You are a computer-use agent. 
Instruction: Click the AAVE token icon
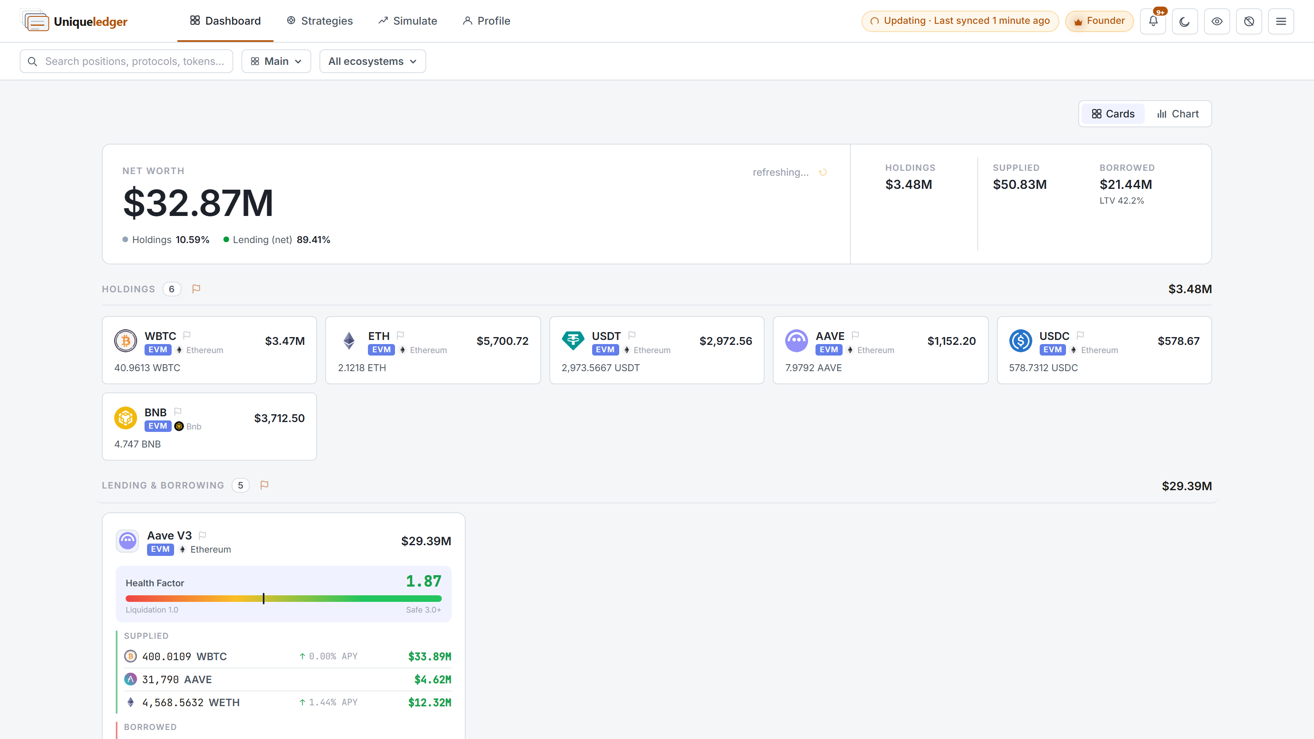pyautogui.click(x=796, y=341)
